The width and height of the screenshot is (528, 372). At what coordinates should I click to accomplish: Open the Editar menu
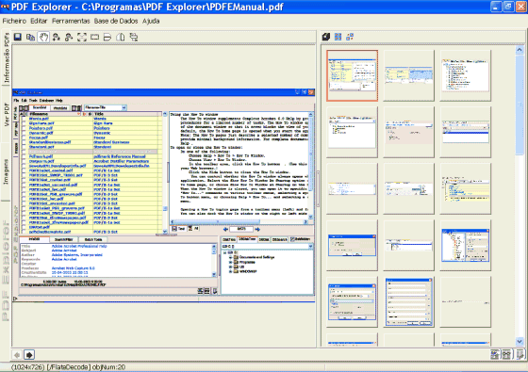(39, 21)
